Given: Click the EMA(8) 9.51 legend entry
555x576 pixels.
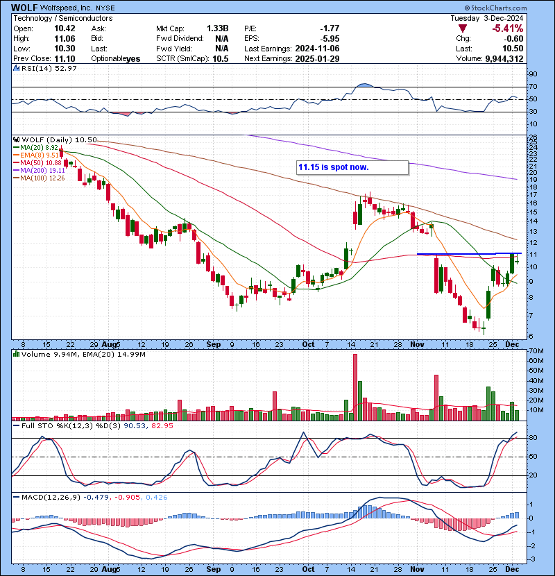Looking at the screenshot, I should [x=35, y=155].
